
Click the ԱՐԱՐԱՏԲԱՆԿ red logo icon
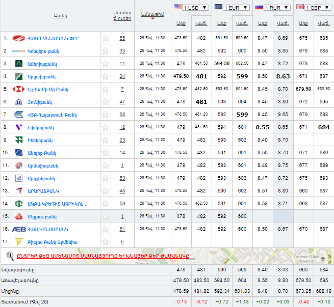click(19, 191)
